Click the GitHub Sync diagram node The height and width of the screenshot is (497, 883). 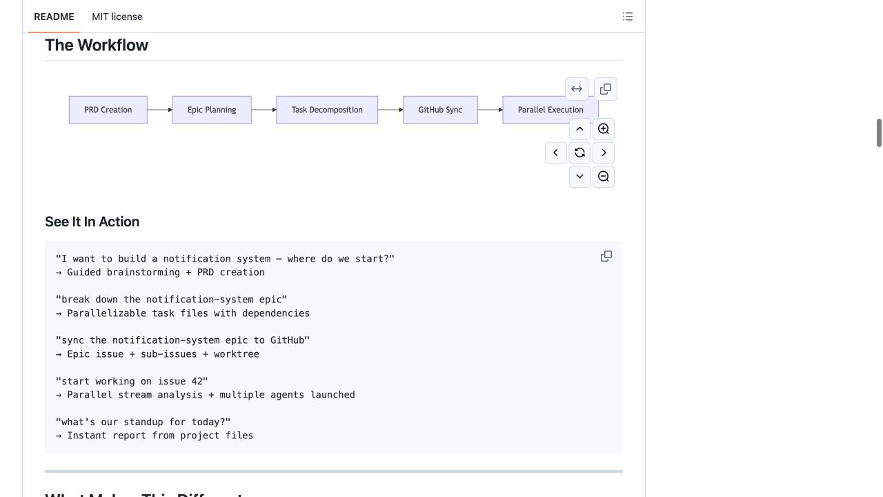tap(440, 110)
